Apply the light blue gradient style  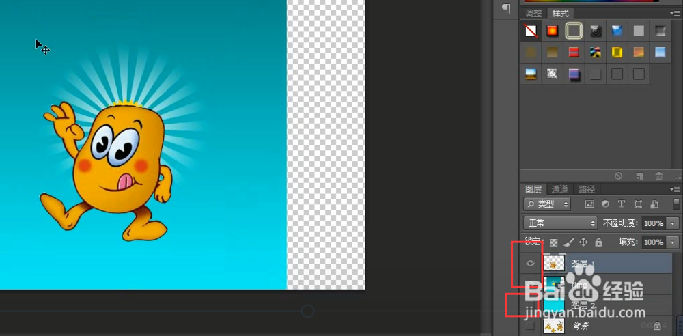(x=660, y=53)
